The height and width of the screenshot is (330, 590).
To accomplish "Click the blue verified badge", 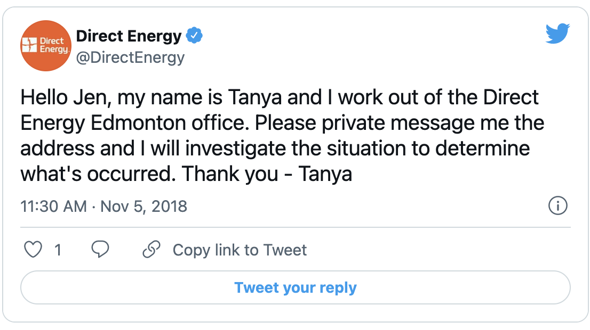I will [194, 36].
